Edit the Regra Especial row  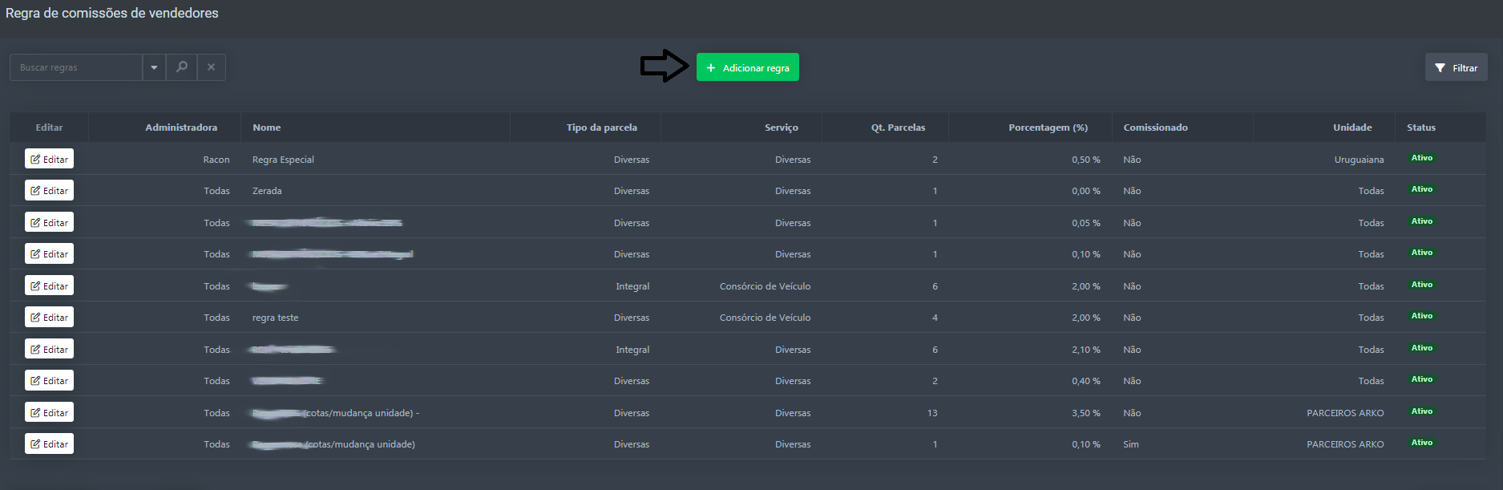coord(49,159)
